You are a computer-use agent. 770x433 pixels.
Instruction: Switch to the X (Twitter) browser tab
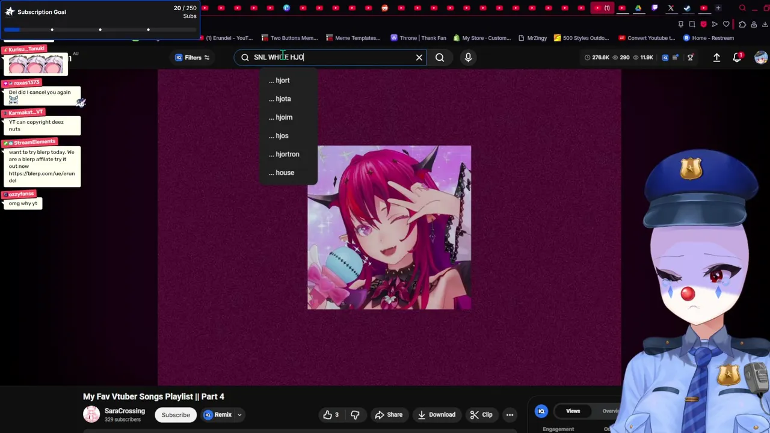(671, 8)
